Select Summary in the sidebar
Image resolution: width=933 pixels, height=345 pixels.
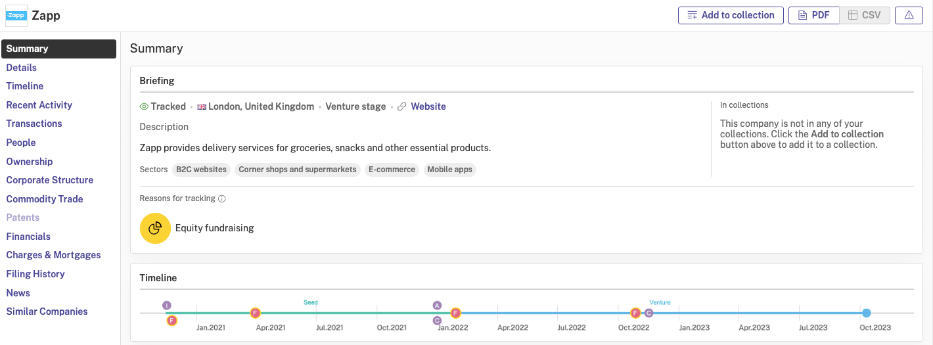click(58, 49)
